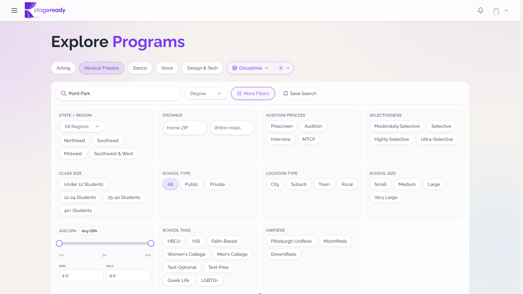Image resolution: width=523 pixels, height=294 pixels.
Task: Select Under 12 Students class size
Action: [84, 184]
